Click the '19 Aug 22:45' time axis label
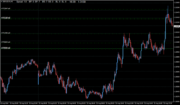The image size is (180, 105). 33,103
